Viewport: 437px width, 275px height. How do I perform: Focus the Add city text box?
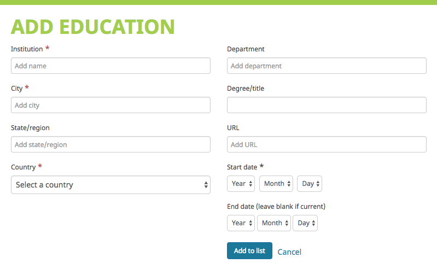pyautogui.click(x=110, y=105)
